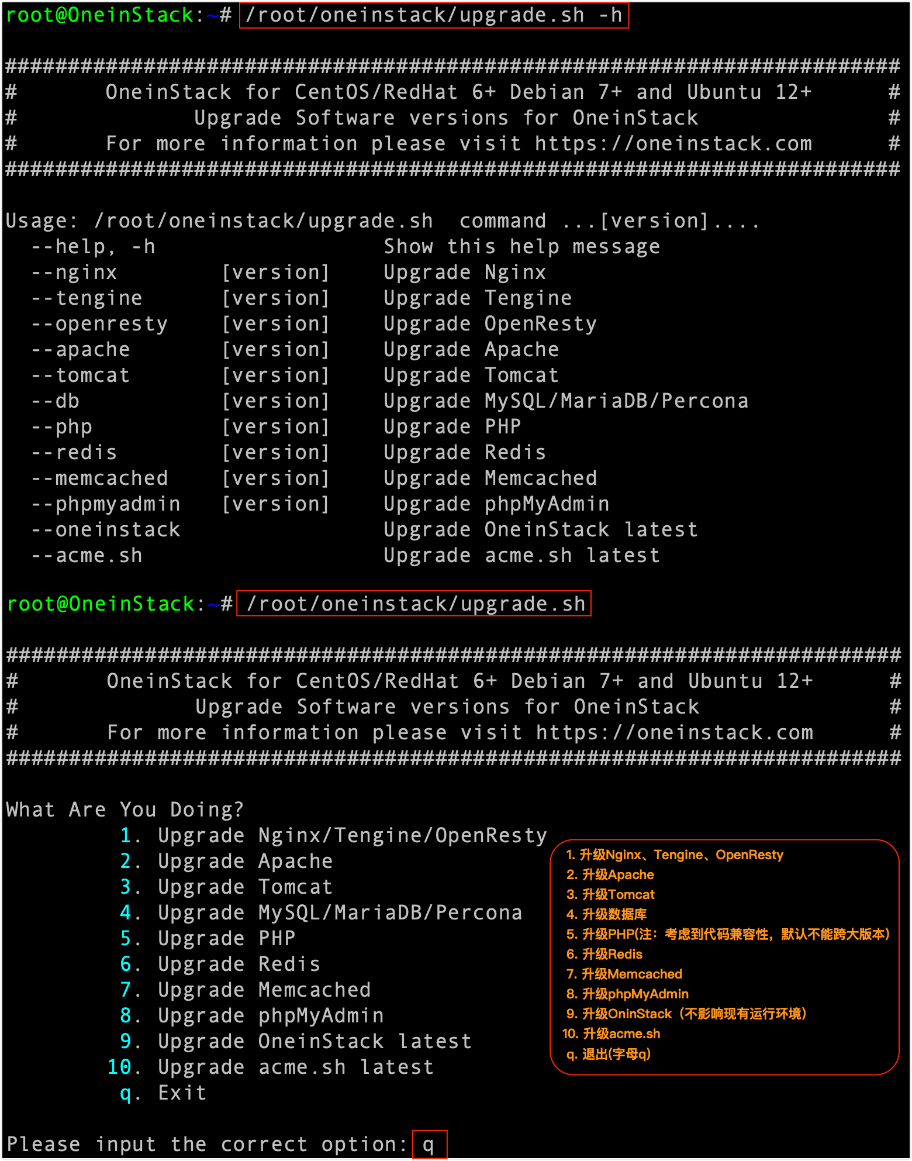Click the q option input field
The image size is (912, 1161).
click(x=430, y=1145)
